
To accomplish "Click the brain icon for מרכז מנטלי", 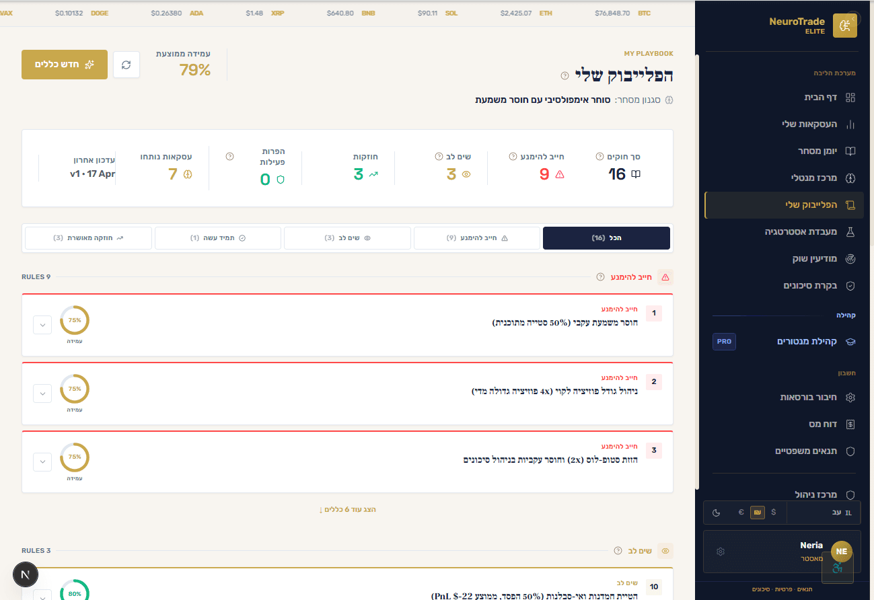I will coord(850,178).
